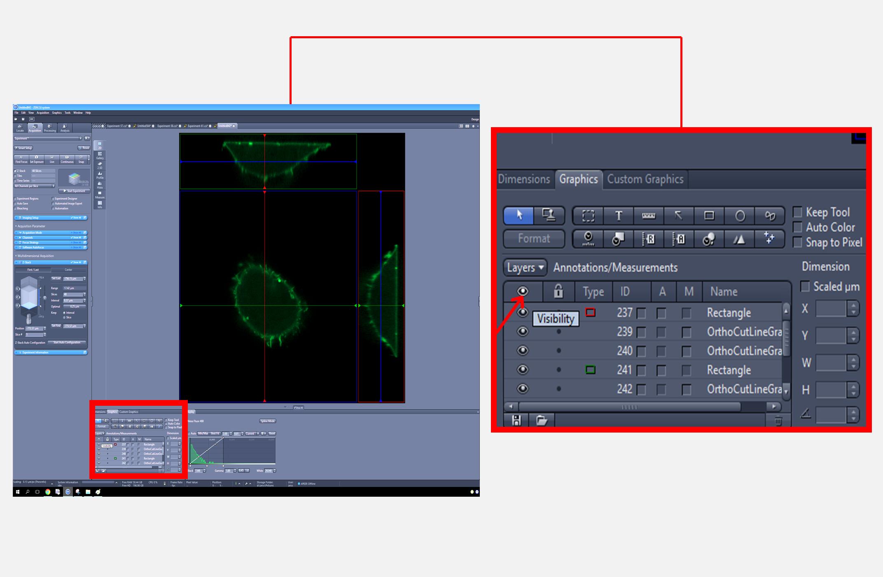The height and width of the screenshot is (577, 883).
Task: Tick the Bleaching checkbox
Action: tap(16, 209)
